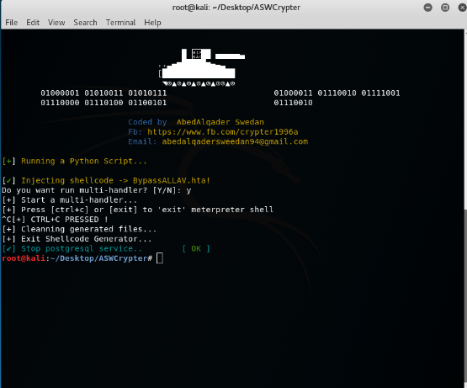The image size is (467, 388).
Task: Open the View menu
Action: click(56, 23)
